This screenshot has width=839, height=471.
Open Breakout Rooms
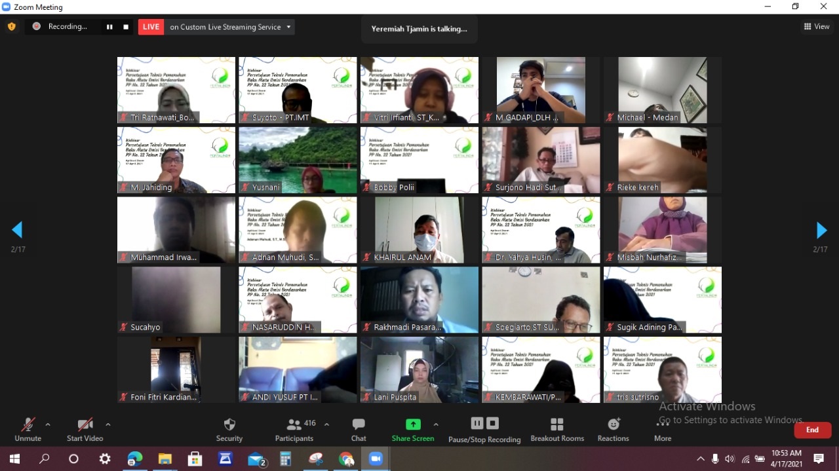[x=557, y=424]
